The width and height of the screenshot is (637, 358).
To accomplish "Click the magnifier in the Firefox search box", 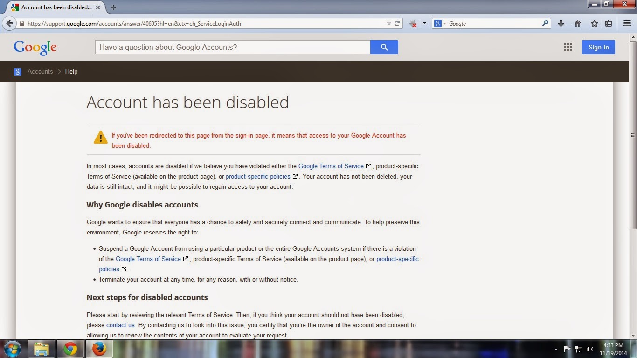I will 545,23.
